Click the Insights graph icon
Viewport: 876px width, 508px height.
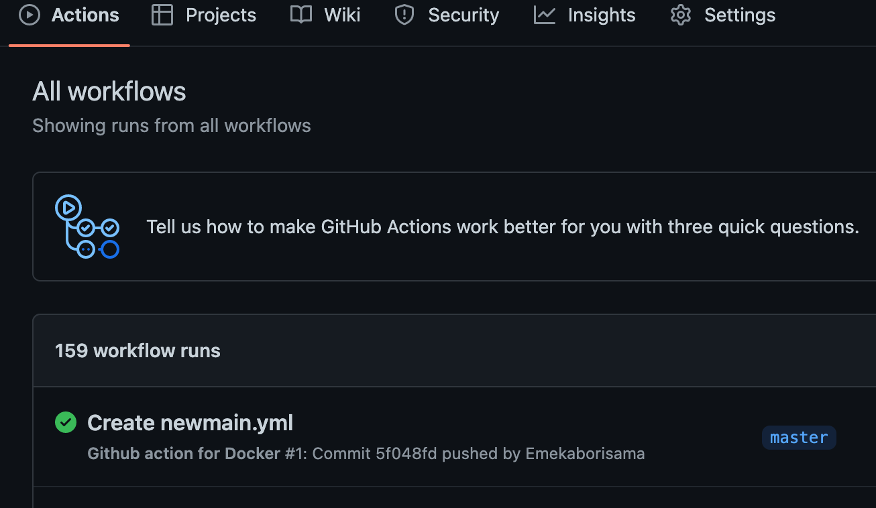[x=545, y=15]
